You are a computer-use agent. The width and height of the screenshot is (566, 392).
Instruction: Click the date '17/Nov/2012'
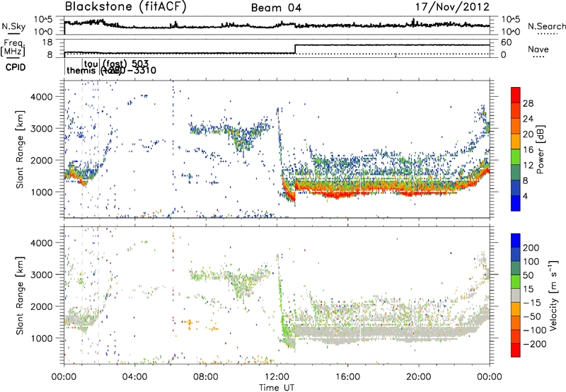452,7
